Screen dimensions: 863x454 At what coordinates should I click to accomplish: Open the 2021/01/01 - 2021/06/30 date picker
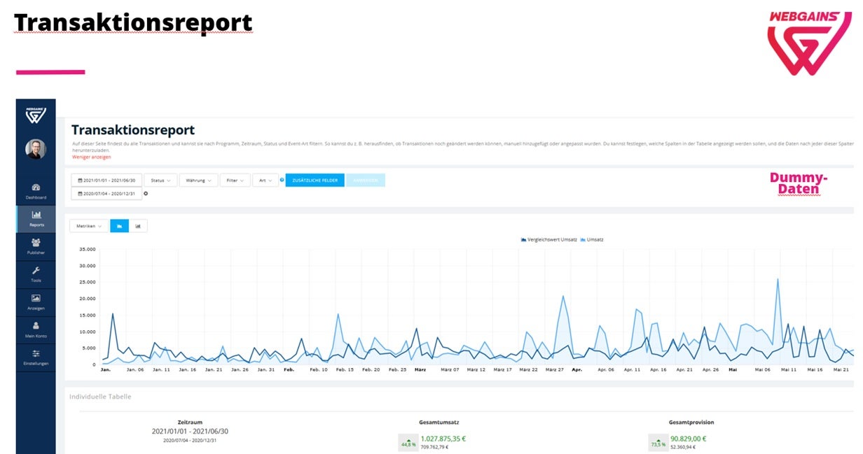(x=106, y=180)
